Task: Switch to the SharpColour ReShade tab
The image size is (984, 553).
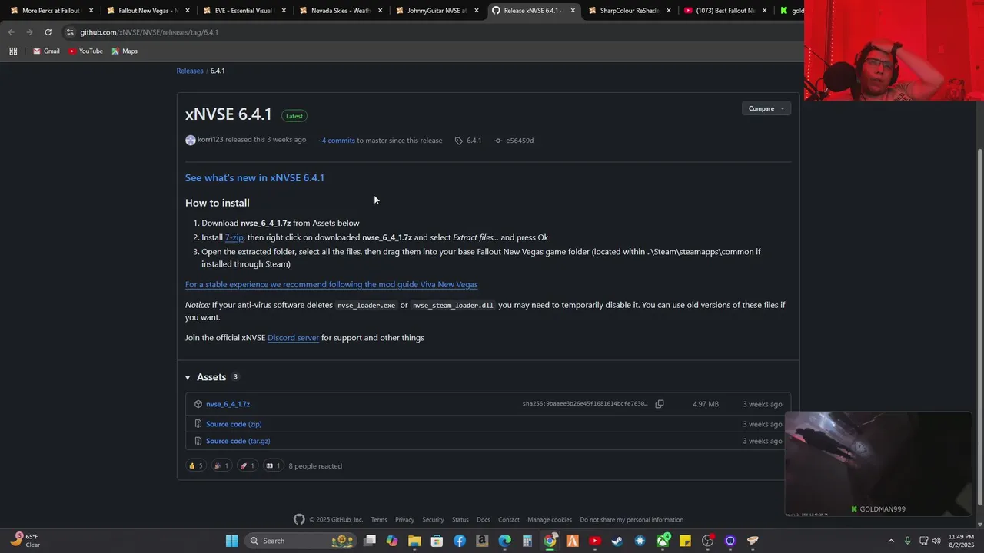Action: click(x=629, y=11)
